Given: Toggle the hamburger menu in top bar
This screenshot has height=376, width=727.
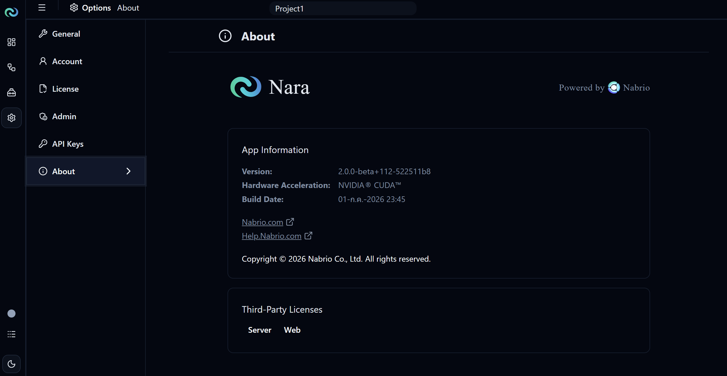Looking at the screenshot, I should pyautogui.click(x=42, y=8).
